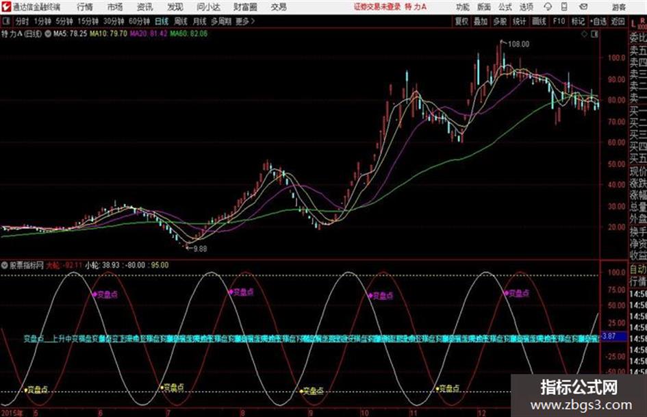Screen dimensions: 647x417
Task: Open the 公式 menu
Action: pyautogui.click(x=505, y=7)
